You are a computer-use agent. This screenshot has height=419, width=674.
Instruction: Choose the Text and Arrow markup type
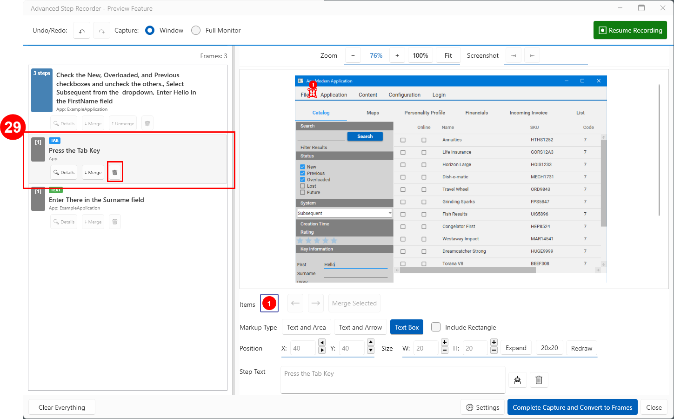click(x=360, y=327)
